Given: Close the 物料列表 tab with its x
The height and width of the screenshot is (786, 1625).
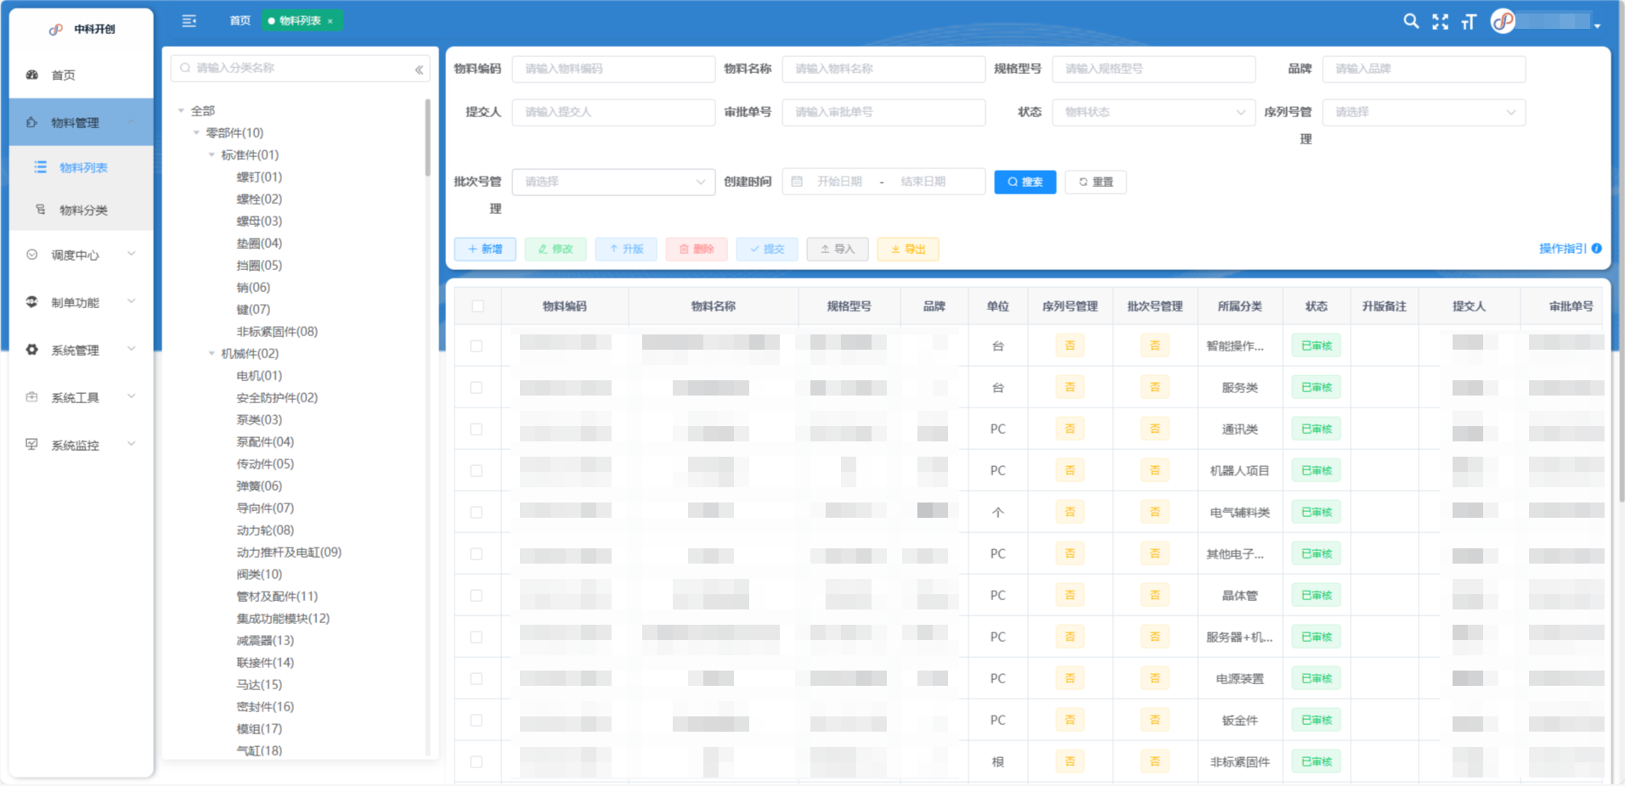Looking at the screenshot, I should coord(330,21).
